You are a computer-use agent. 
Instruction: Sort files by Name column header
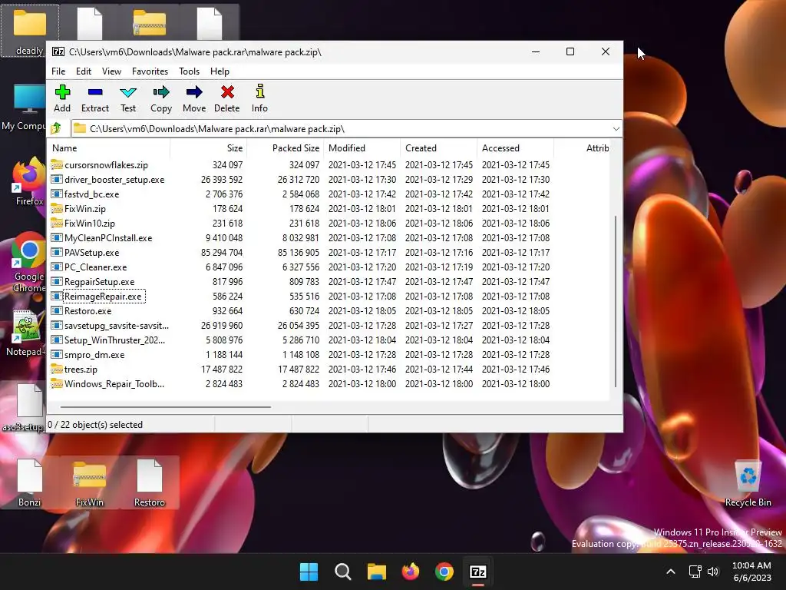tap(109, 148)
